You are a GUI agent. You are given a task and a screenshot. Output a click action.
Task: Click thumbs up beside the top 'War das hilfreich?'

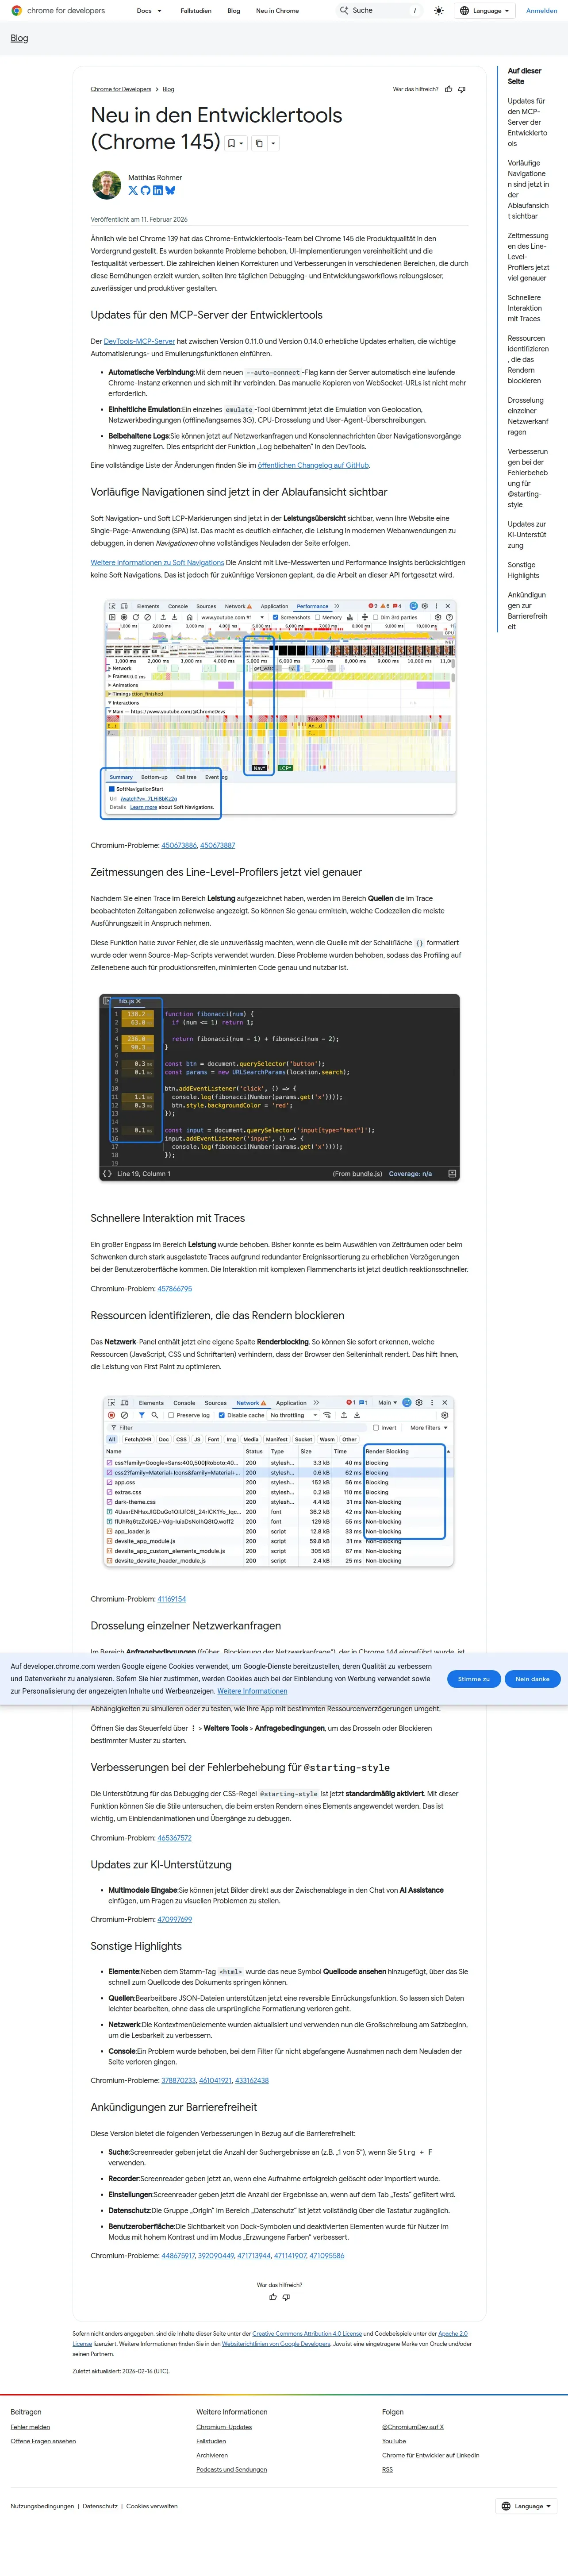[x=449, y=89]
